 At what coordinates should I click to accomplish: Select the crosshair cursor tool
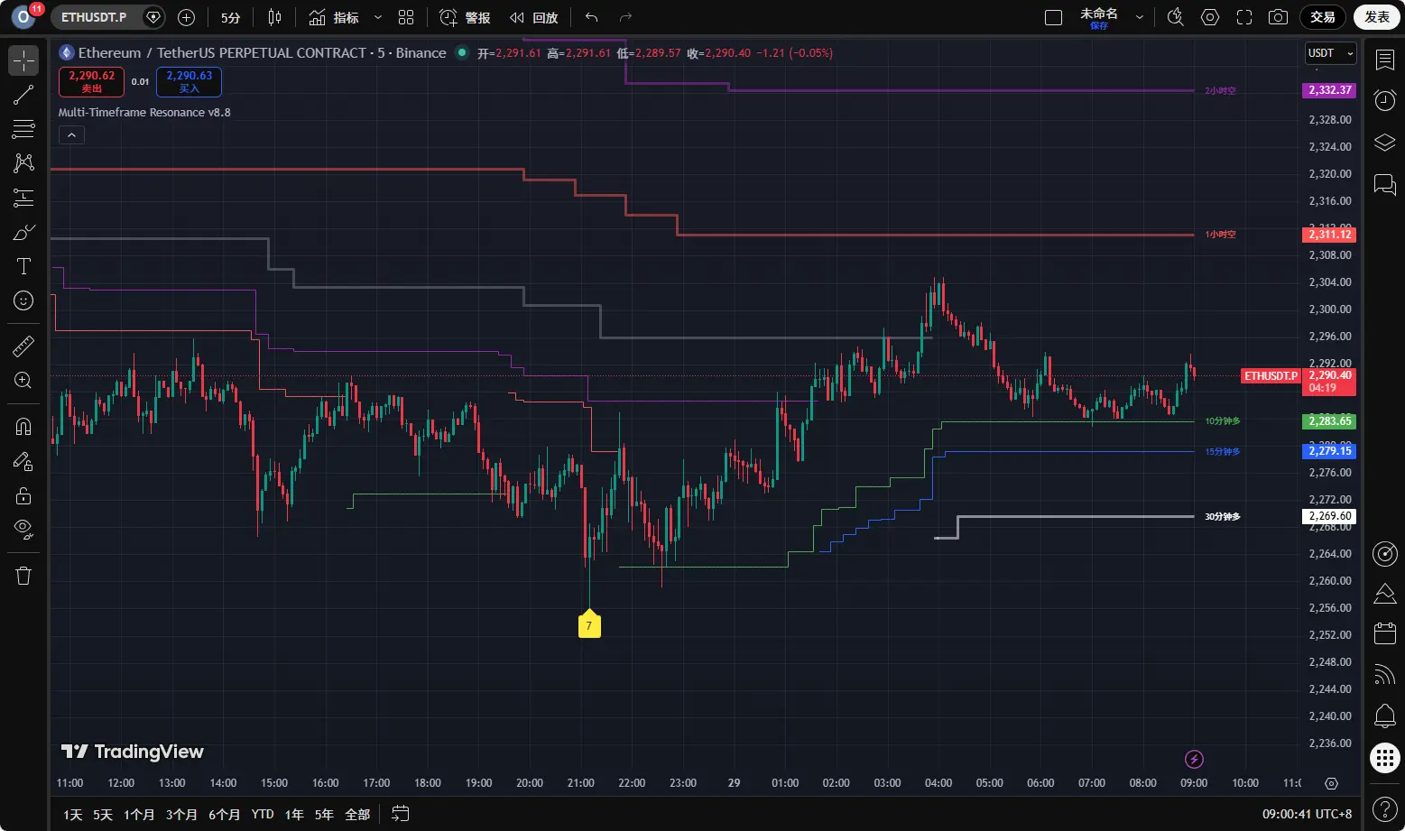[23, 60]
